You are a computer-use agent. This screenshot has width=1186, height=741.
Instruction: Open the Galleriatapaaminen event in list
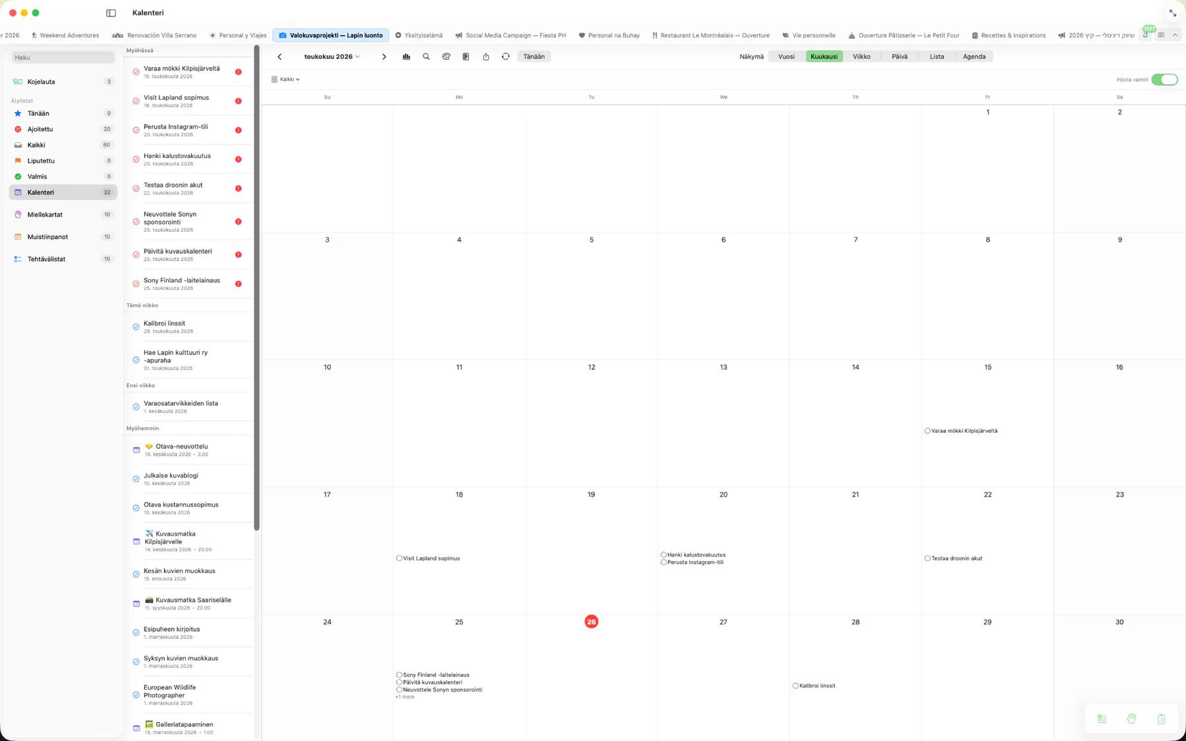188,728
